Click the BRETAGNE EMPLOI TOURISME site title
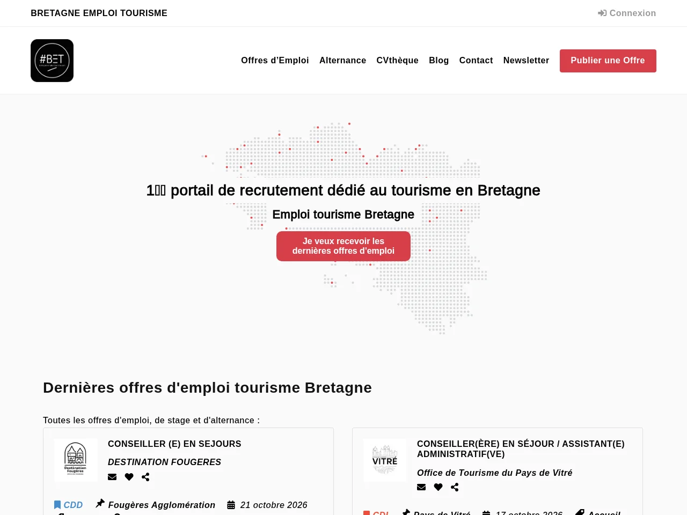 [99, 13]
